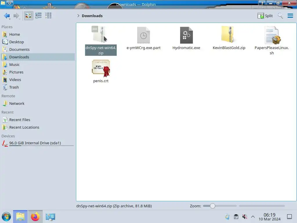
Task: Switch to Icons view mode
Action: point(28,16)
